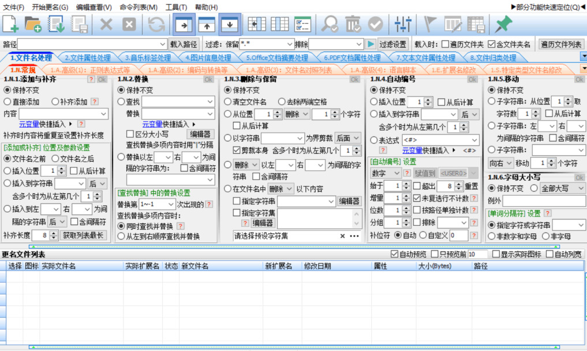Switch to the 3.音乐标签处理 tab
This screenshot has width=587, height=351.
[148, 58]
